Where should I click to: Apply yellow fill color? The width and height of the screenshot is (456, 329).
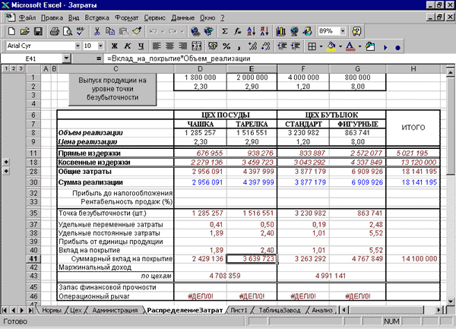(331, 46)
